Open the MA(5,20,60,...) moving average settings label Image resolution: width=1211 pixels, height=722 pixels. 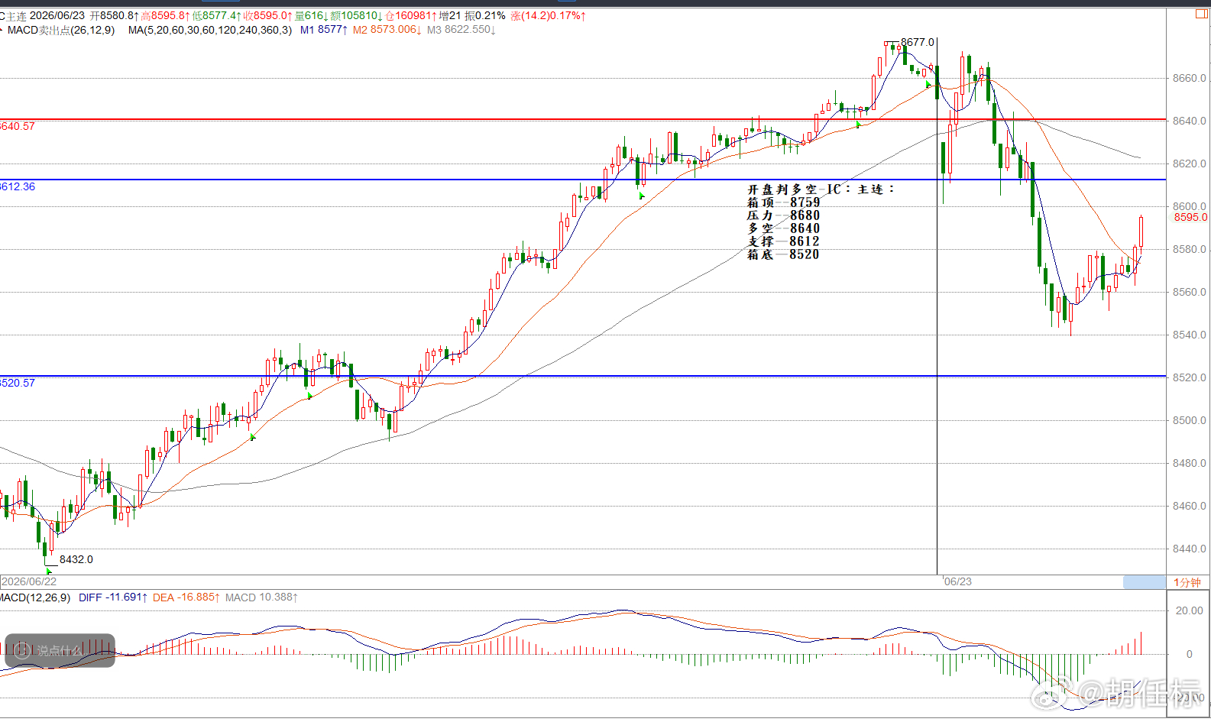(x=210, y=30)
